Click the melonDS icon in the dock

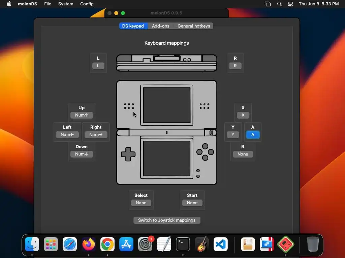[286, 244]
